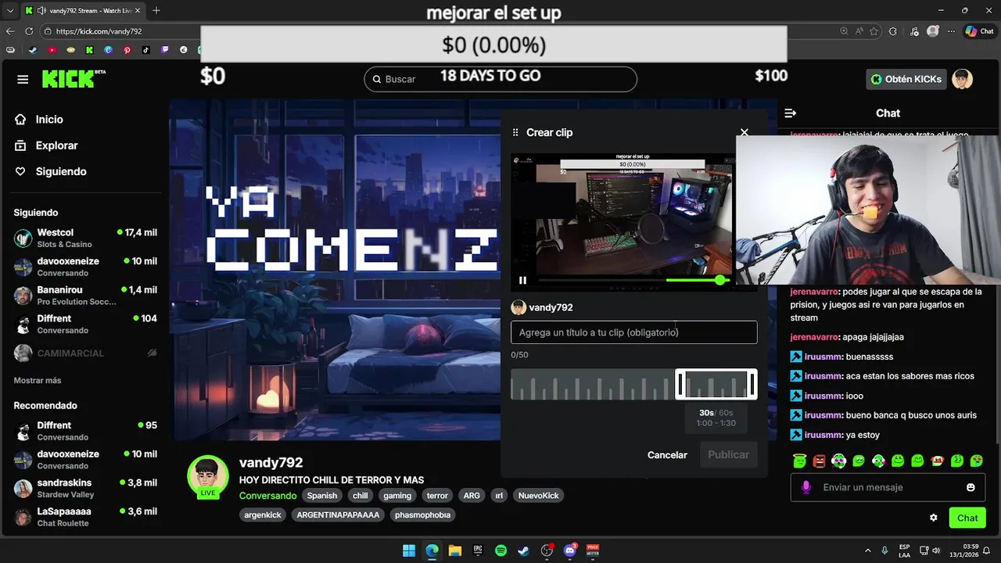Select the ARG tag
The width and height of the screenshot is (1001, 563).
coord(472,496)
